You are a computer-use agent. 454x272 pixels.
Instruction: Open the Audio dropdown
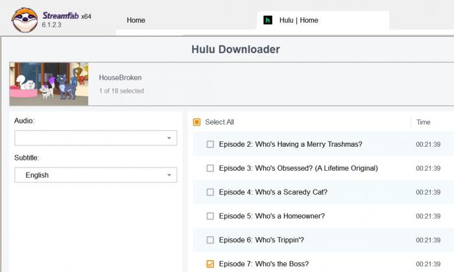[95, 138]
